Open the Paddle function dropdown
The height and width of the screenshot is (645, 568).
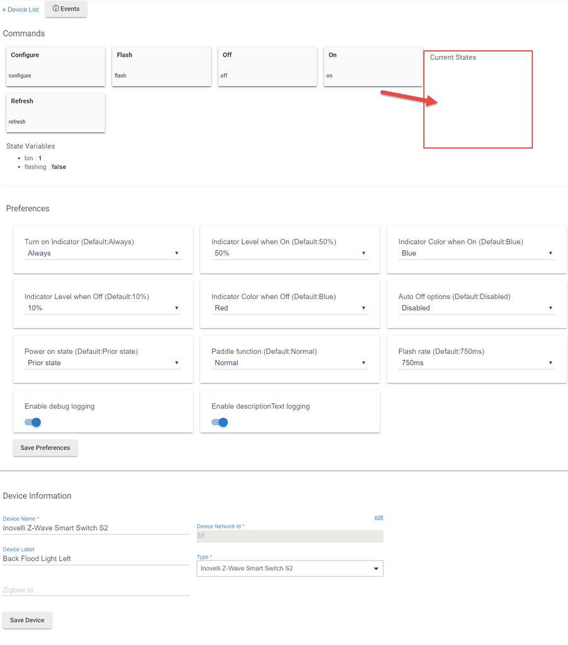pyautogui.click(x=290, y=363)
